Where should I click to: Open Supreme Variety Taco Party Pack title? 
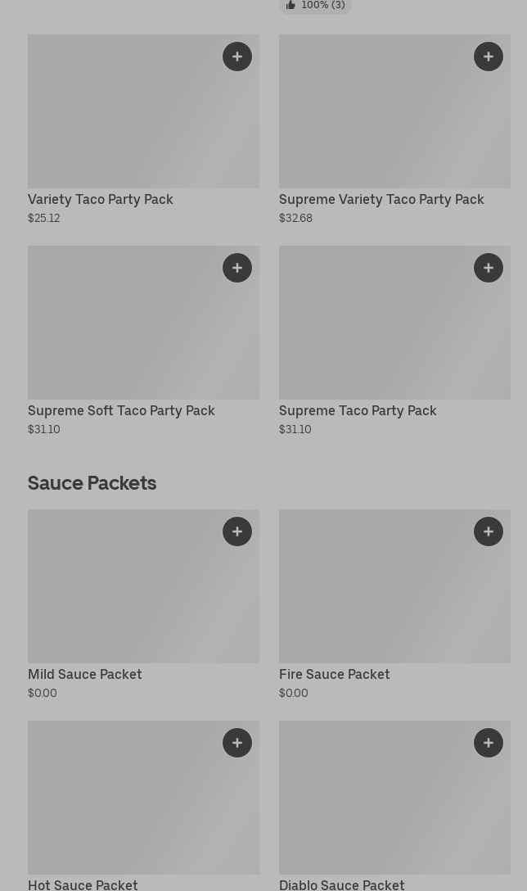[x=381, y=199]
